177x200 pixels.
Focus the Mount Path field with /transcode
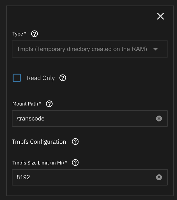point(90,118)
